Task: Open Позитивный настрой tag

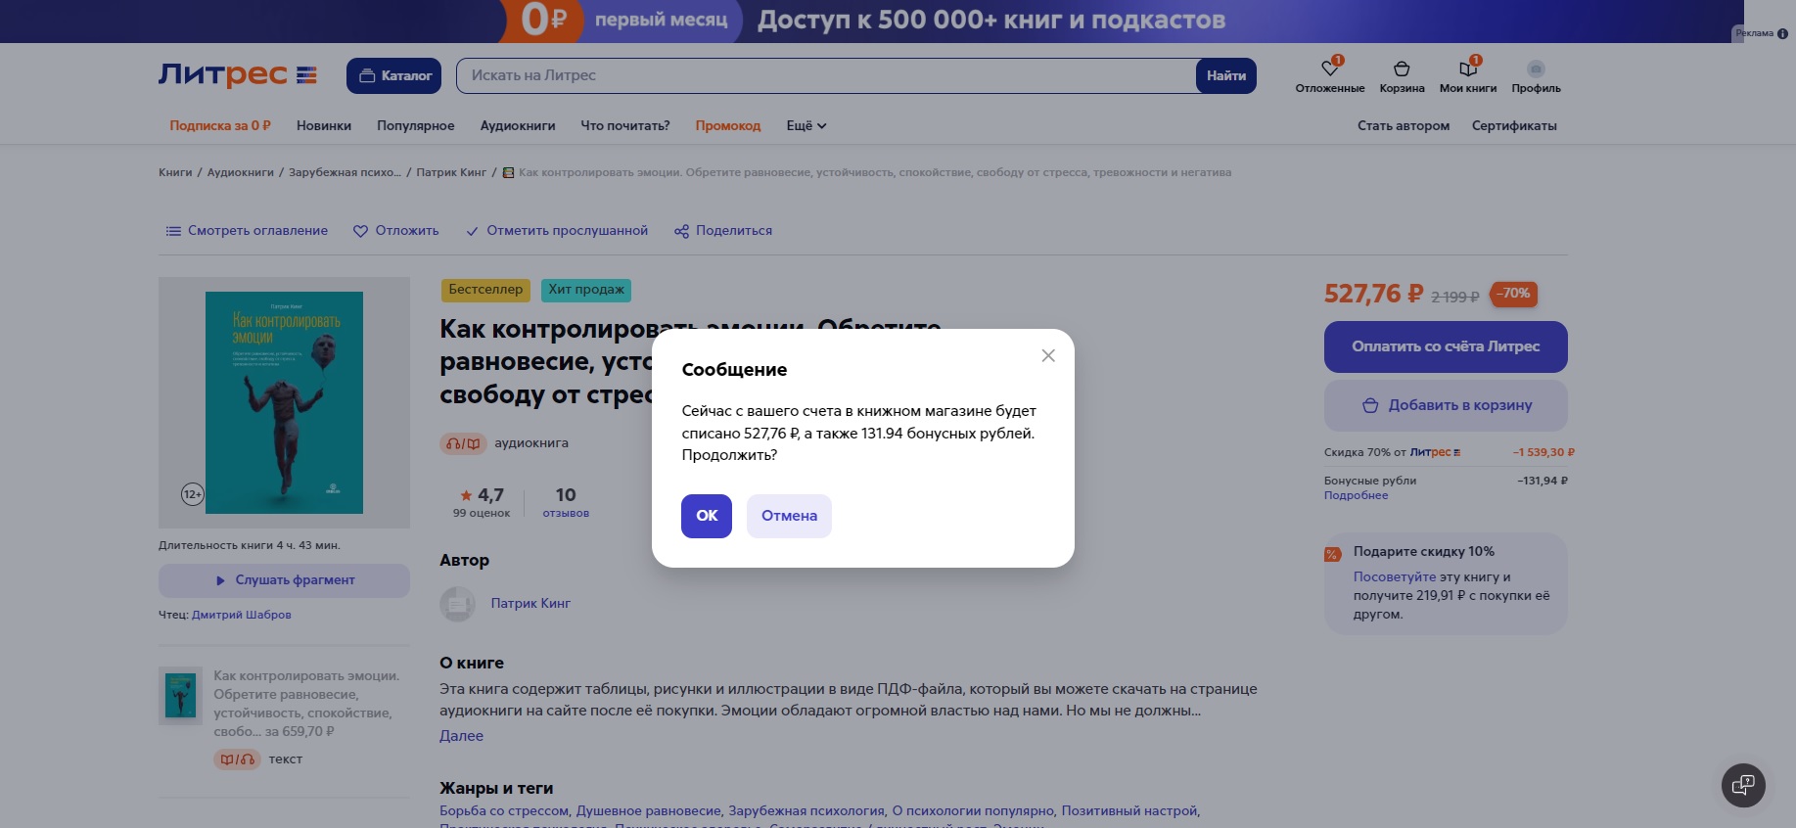Action: tap(1129, 811)
